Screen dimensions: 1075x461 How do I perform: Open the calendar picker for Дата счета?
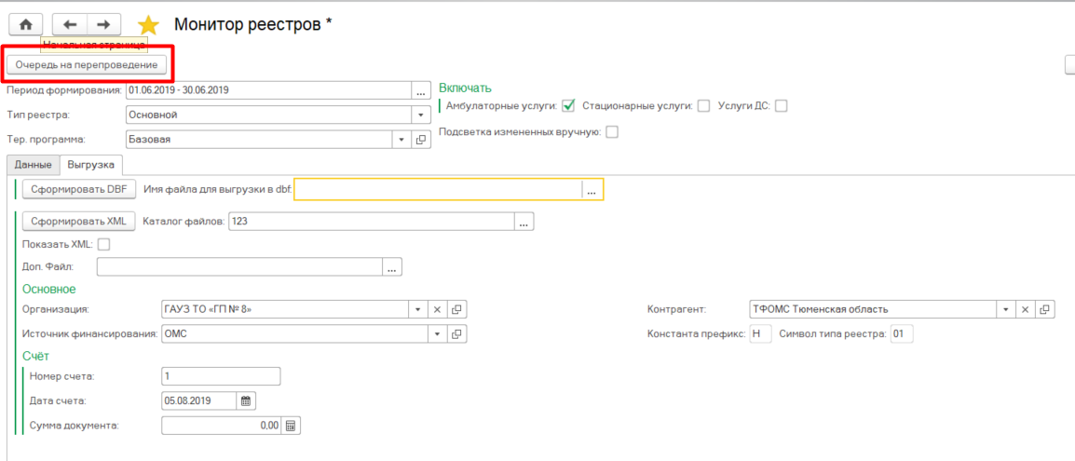pyautogui.click(x=246, y=400)
